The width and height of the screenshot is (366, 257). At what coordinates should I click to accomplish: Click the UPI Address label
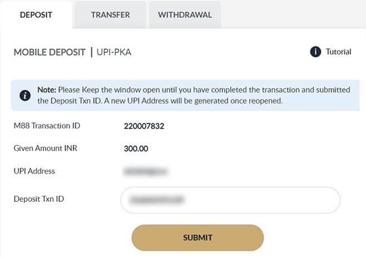[34, 171]
